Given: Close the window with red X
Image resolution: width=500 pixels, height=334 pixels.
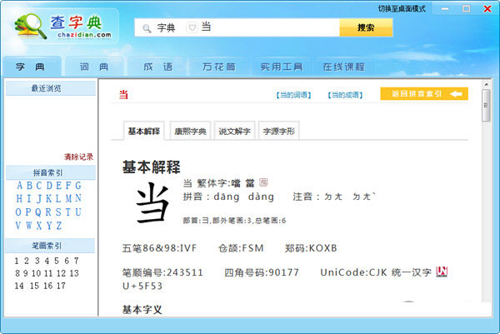Looking at the screenshot, I should (487, 8).
